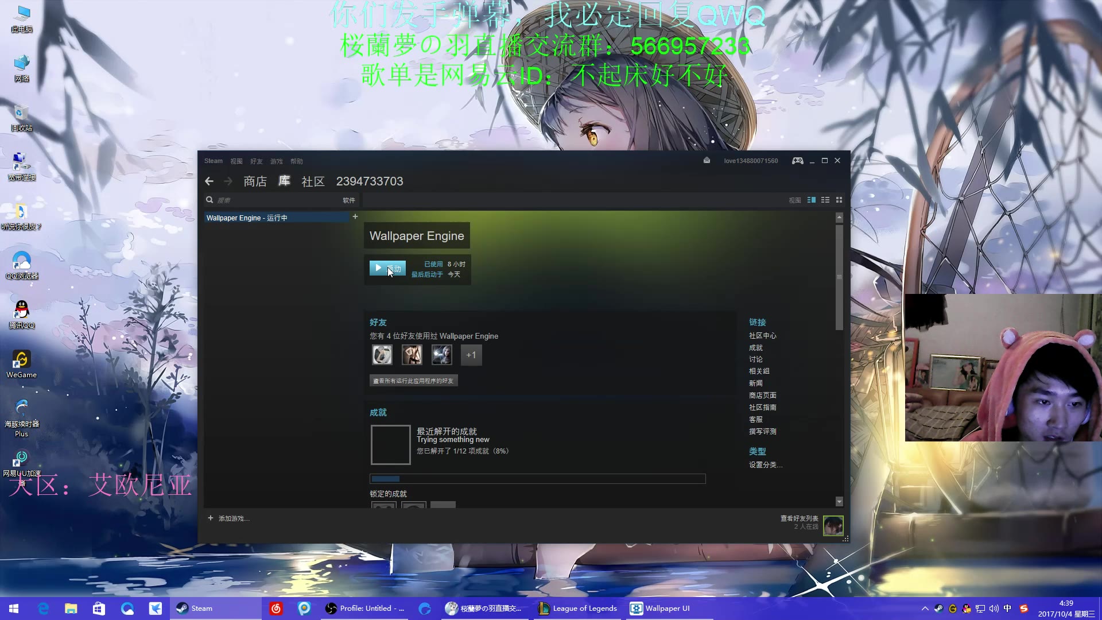Open NetEase Cloud Music taskbar icon
1102x620 pixels.
pos(276,609)
